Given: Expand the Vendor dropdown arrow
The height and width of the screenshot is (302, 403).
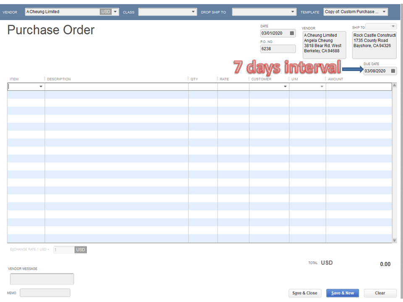Looking at the screenshot, I should point(115,12).
